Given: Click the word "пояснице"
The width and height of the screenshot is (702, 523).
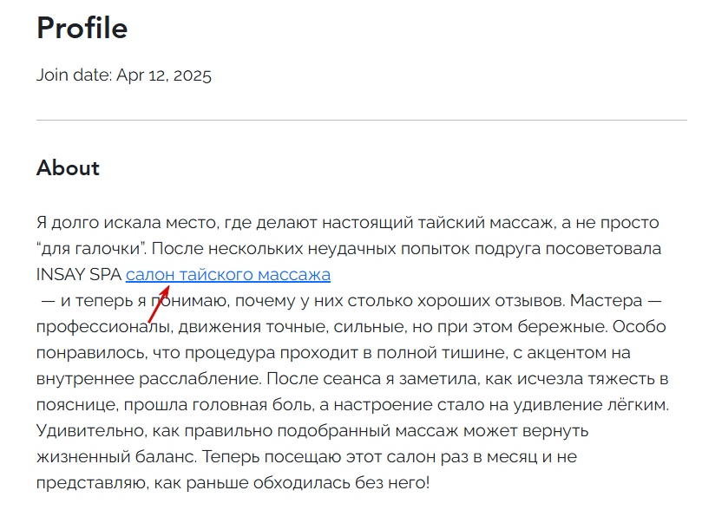Looking at the screenshot, I should (x=73, y=405).
